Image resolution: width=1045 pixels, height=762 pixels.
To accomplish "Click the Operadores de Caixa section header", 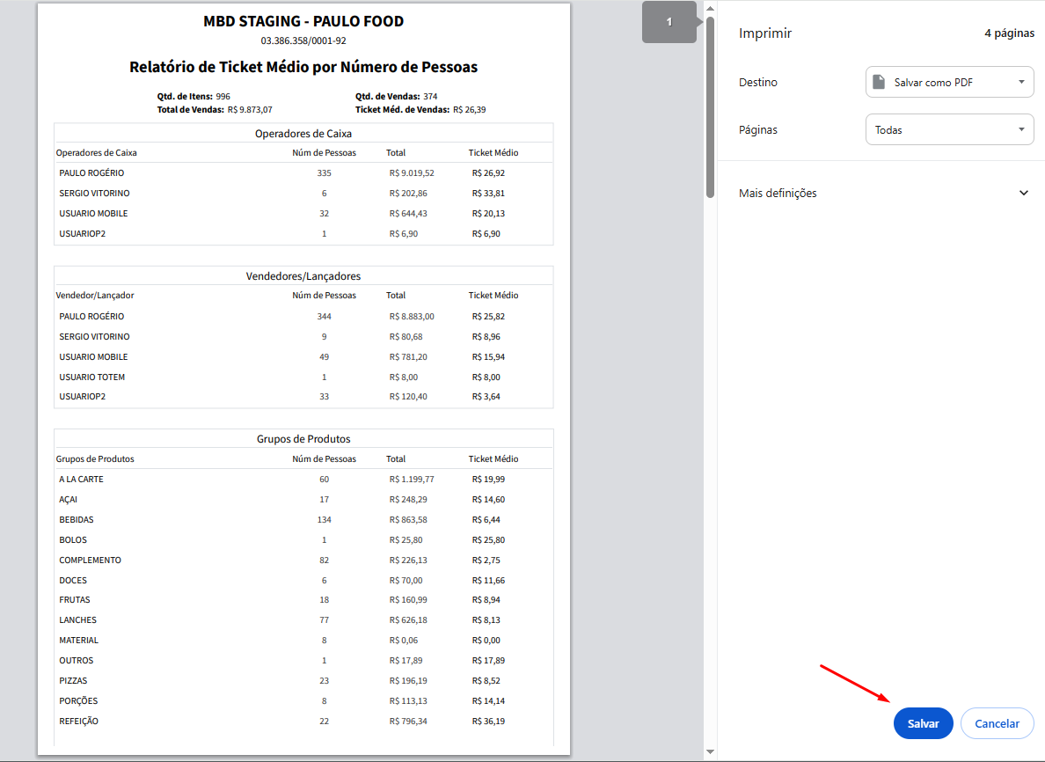I will (303, 134).
